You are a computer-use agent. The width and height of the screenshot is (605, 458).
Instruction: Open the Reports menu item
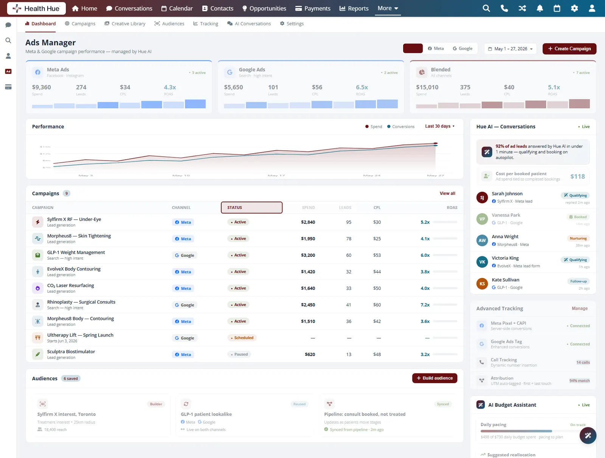tap(354, 8)
